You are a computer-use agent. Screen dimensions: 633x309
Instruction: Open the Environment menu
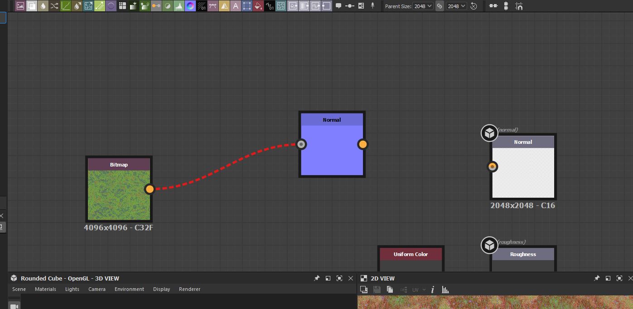point(129,289)
